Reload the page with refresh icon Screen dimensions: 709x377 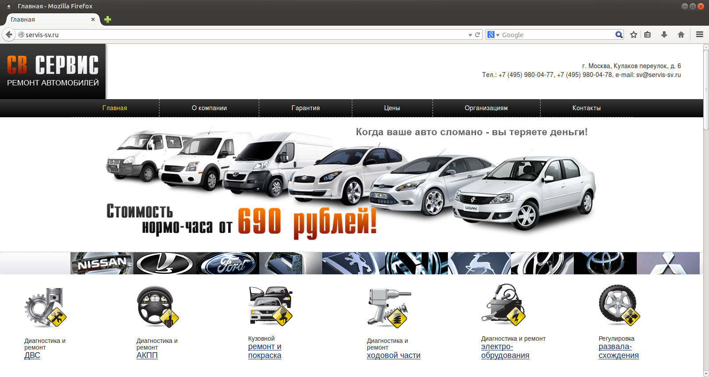pyautogui.click(x=478, y=35)
